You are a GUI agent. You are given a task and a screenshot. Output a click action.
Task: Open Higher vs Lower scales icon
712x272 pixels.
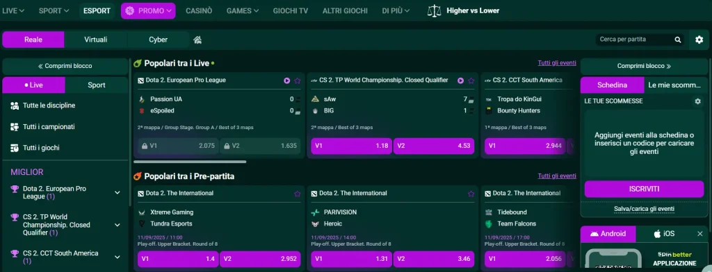coord(435,11)
